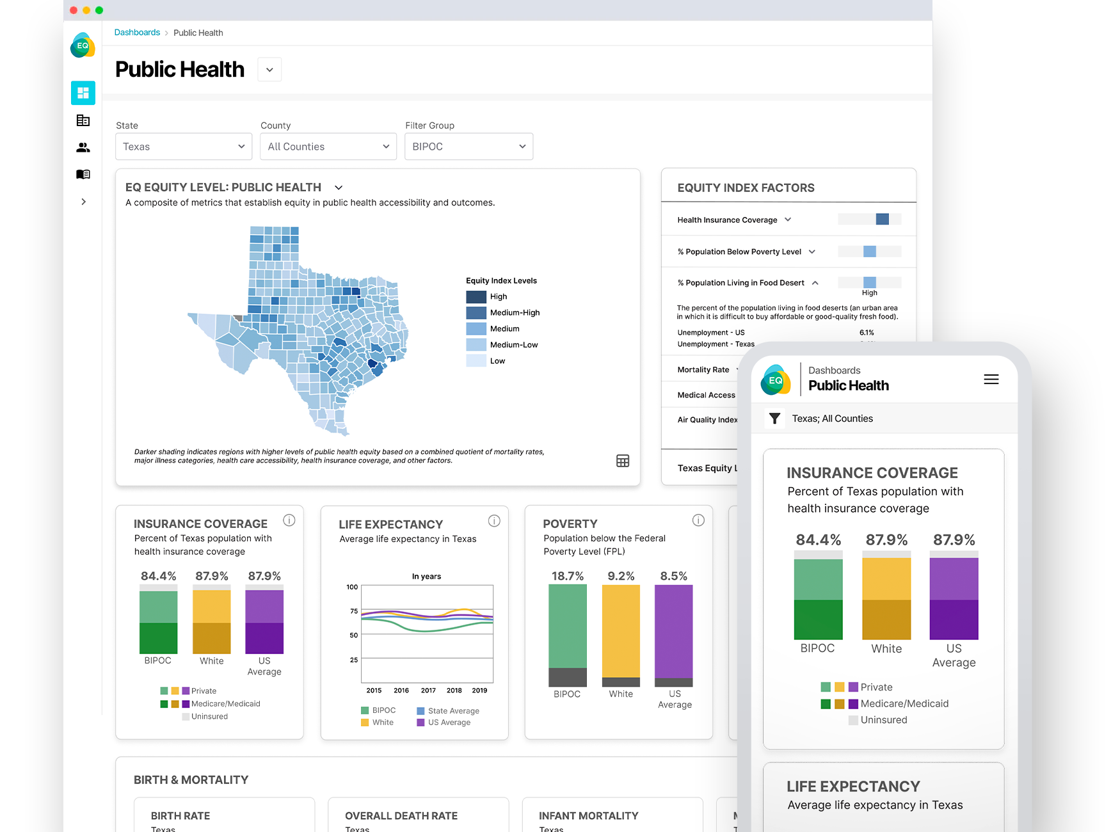
Task: Open the book library sidebar icon
Action: click(x=83, y=174)
